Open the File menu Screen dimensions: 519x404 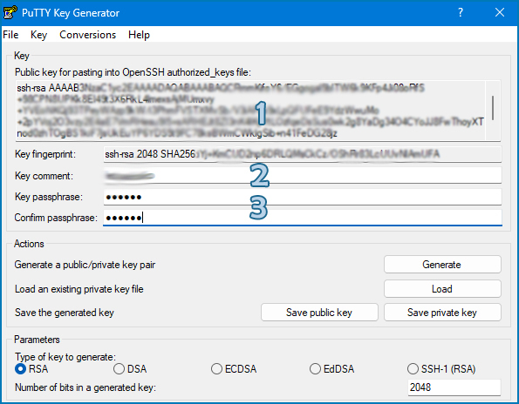(10, 35)
